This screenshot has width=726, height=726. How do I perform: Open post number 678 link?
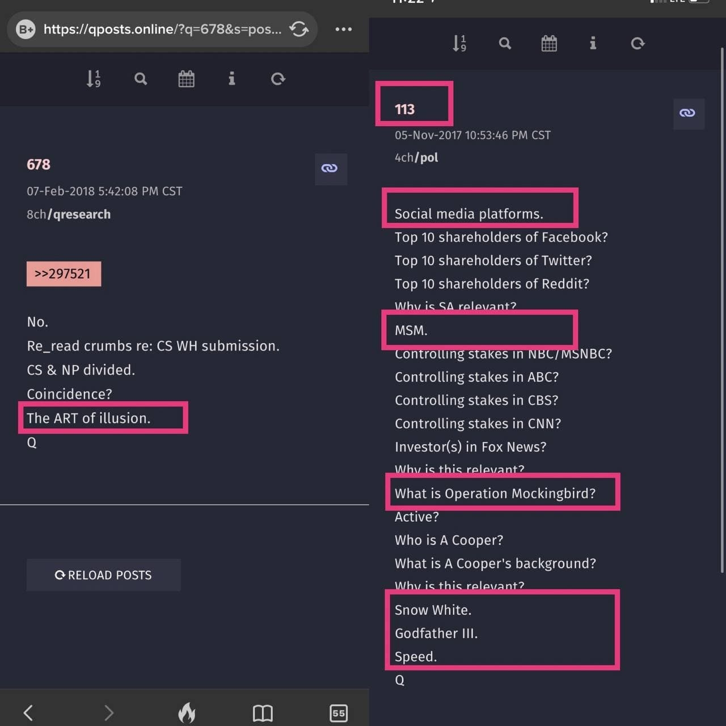(39, 164)
